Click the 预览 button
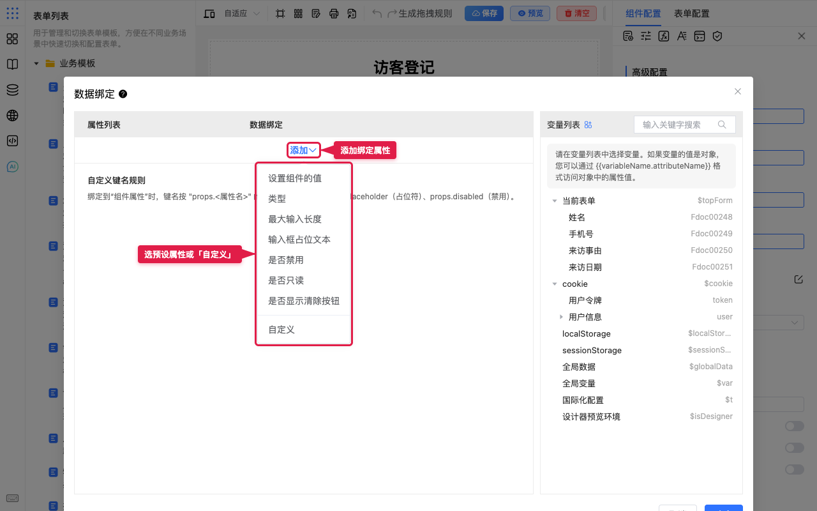Image resolution: width=817 pixels, height=511 pixels. (530, 13)
